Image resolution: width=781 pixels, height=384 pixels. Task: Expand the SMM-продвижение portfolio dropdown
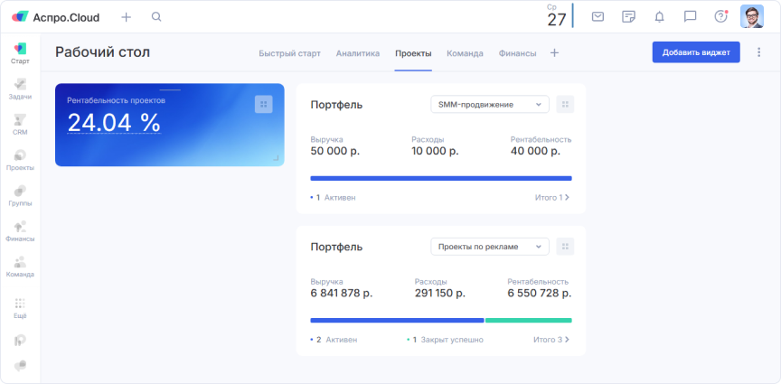point(490,105)
